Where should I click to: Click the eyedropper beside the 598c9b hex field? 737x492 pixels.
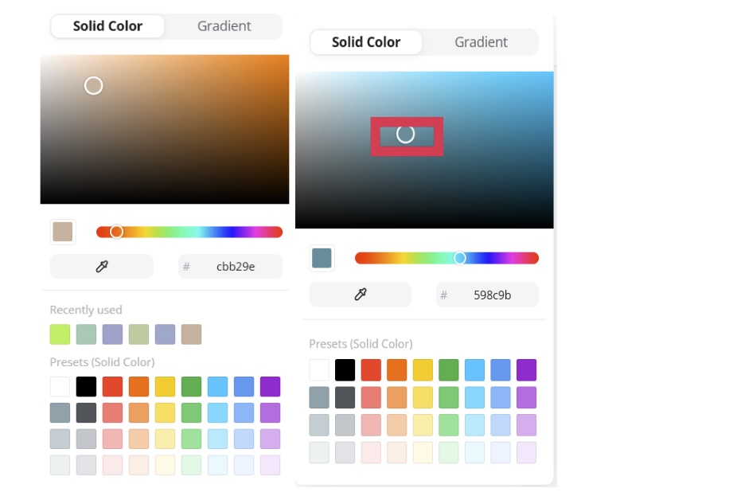click(x=361, y=295)
